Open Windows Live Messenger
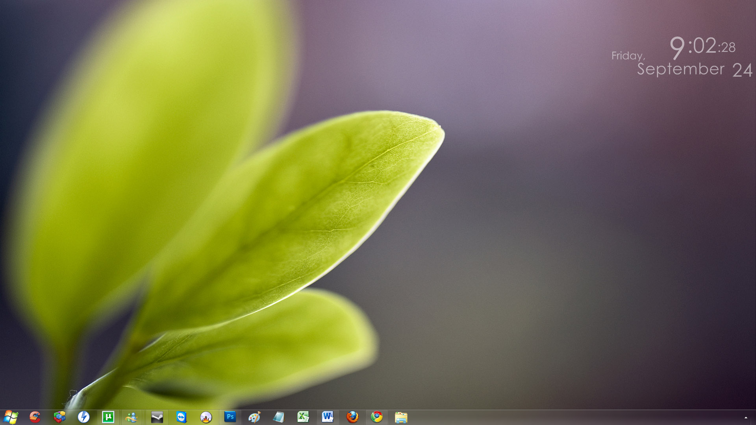 [132, 417]
